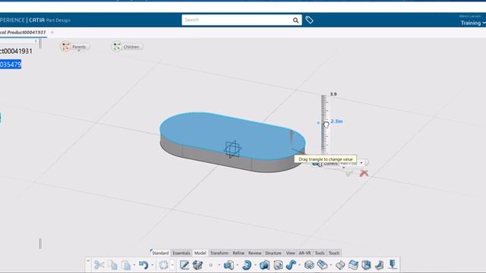Select the highlighted tree node 035479

click(x=11, y=64)
